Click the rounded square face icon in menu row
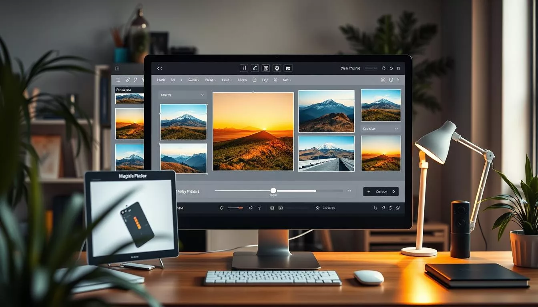The width and height of the screenshot is (538, 307). click(x=255, y=80)
